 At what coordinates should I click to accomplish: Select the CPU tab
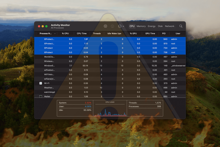click(x=132, y=26)
